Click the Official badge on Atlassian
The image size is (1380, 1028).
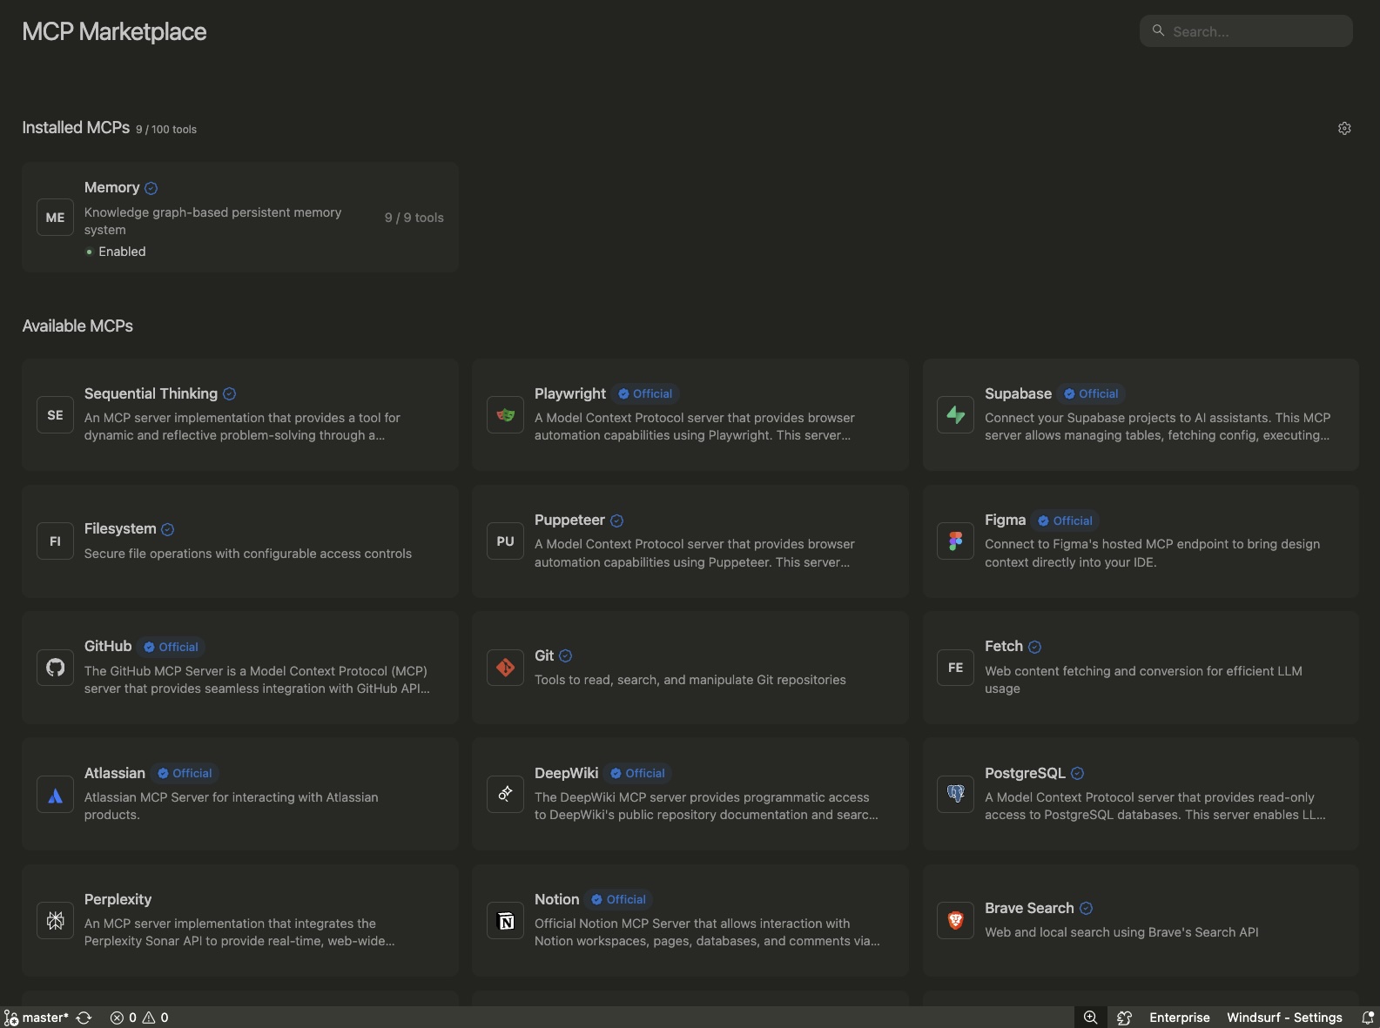pos(185,773)
